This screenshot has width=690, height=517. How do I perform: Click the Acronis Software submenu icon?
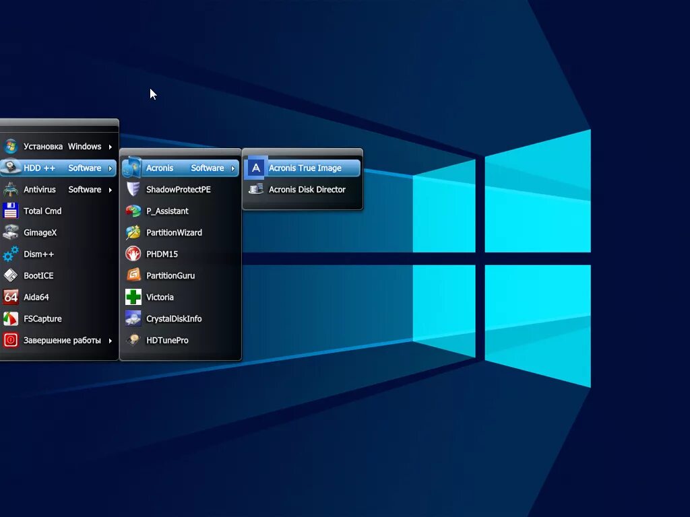coord(132,168)
